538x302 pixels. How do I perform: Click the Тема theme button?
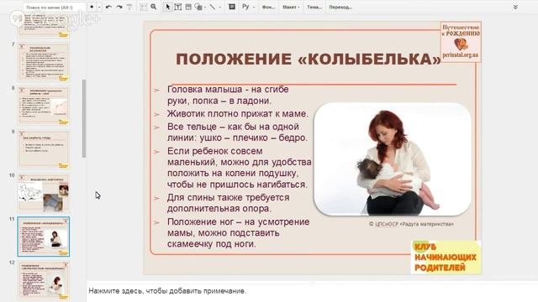point(314,7)
